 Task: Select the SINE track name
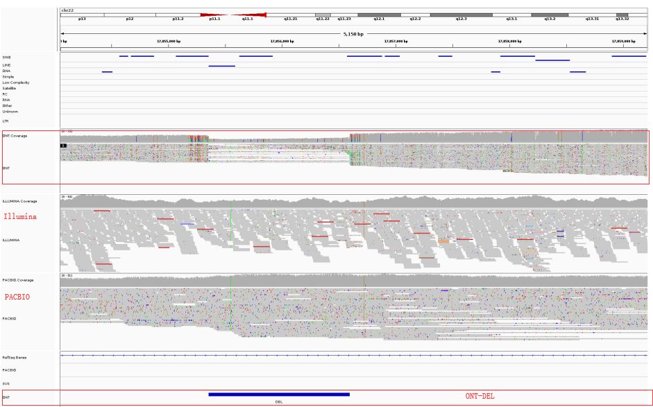point(7,57)
